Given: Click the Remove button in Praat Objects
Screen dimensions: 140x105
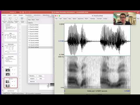Looking at the screenshot, I should coord(32,81).
